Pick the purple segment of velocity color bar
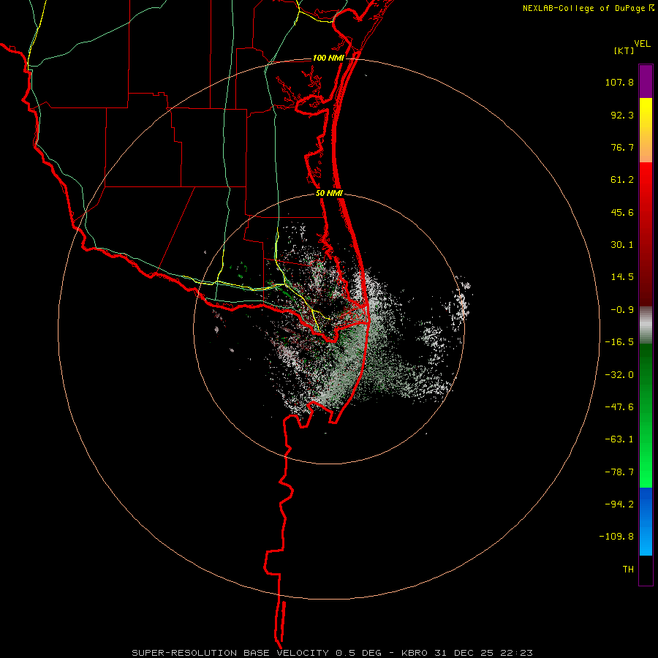Viewport: 658px width, 658px height. (x=646, y=81)
